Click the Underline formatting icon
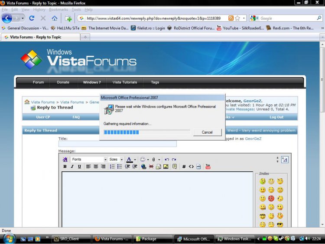 coord(79,167)
